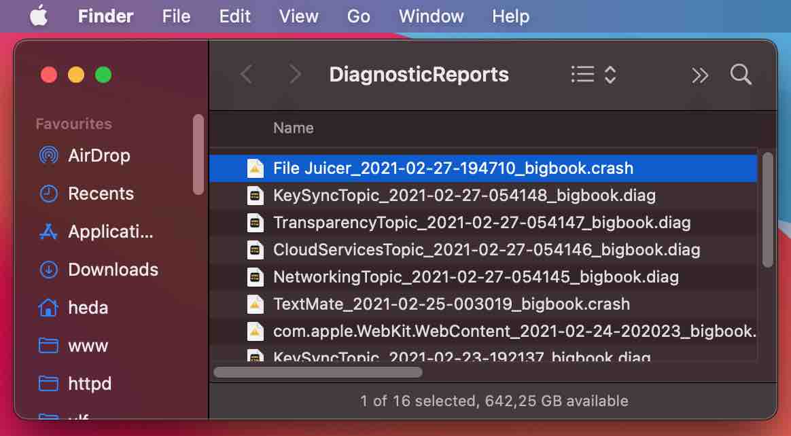Click the yellow minimize window button
This screenshot has width=791, height=436.
[x=76, y=75]
